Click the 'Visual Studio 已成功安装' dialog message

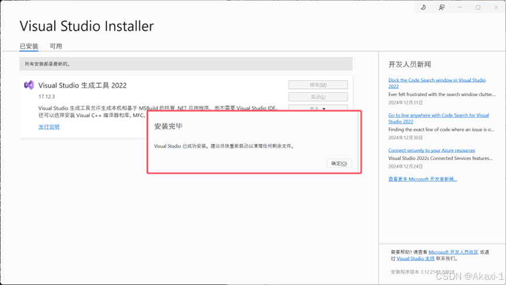[224, 146]
